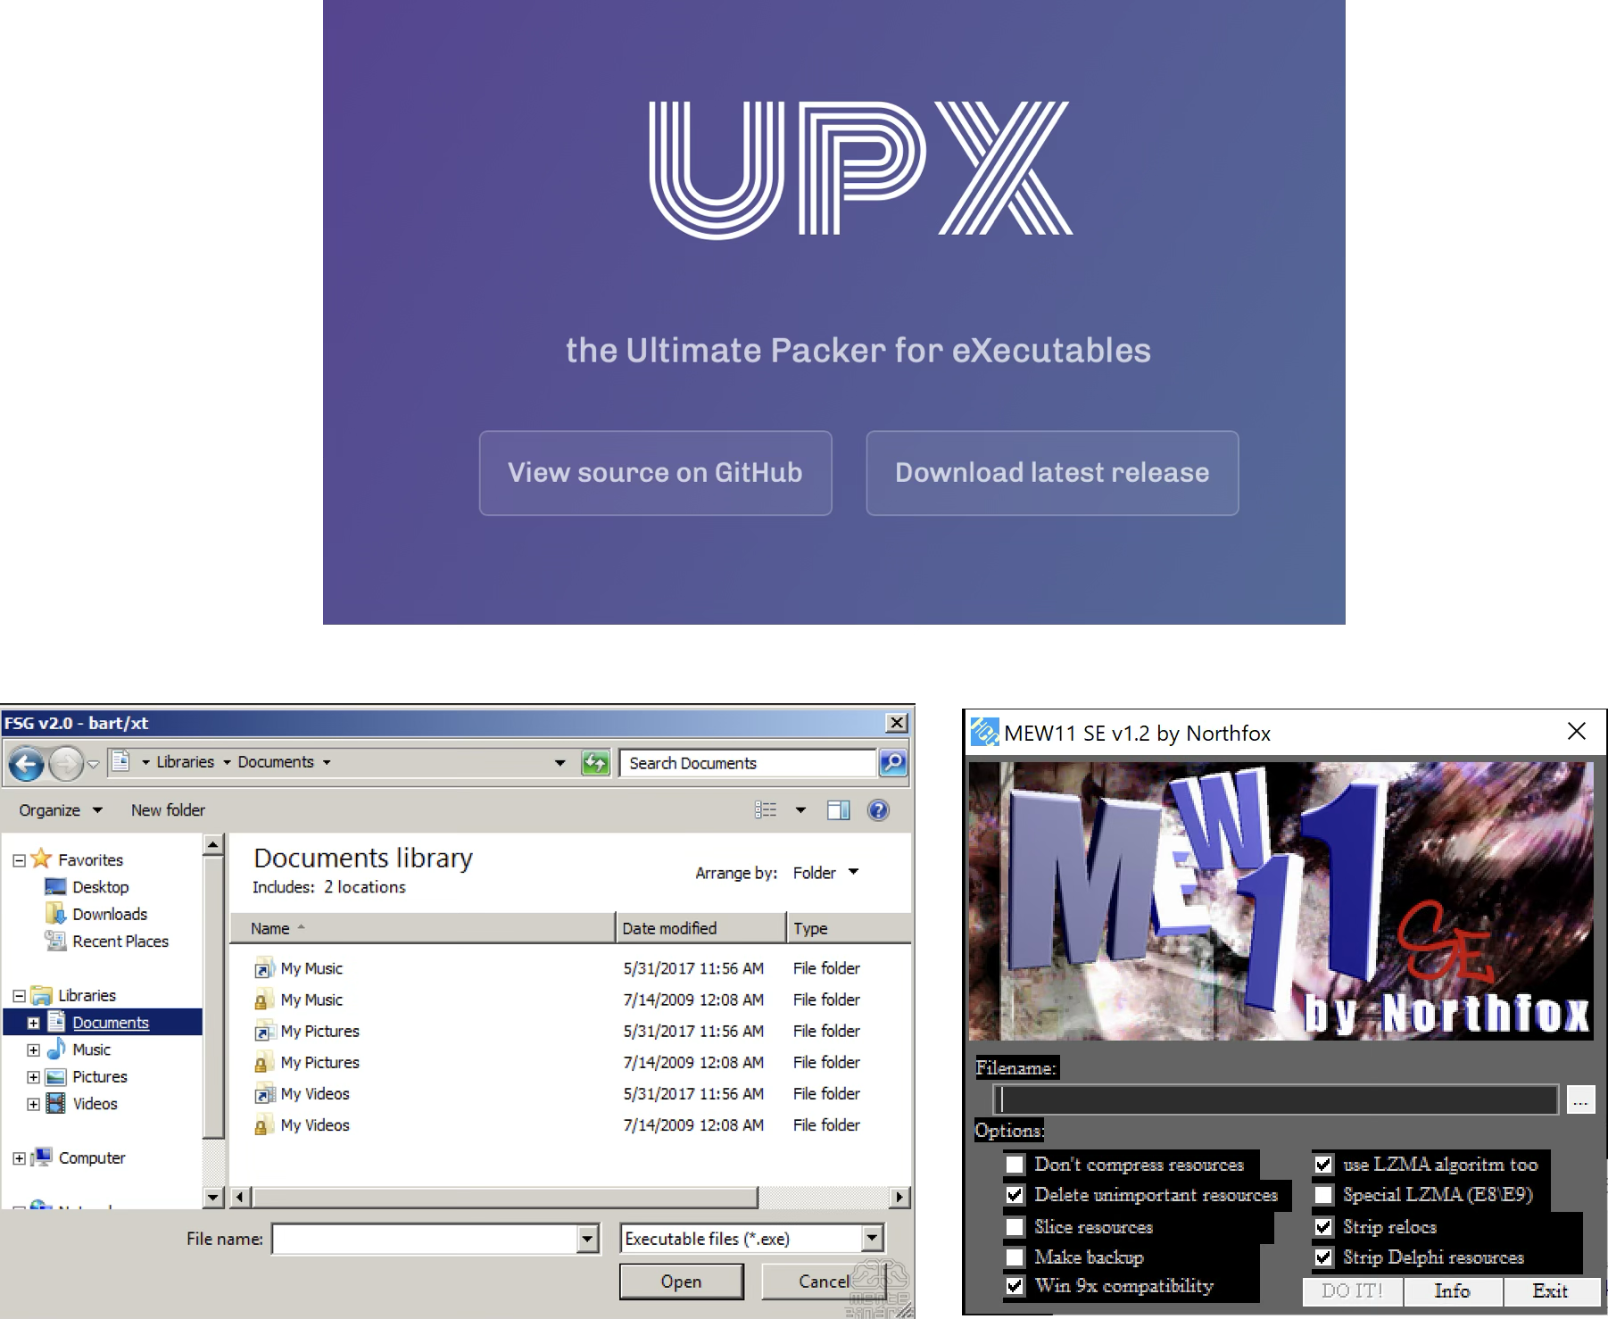Click the change view icon in toolbar
The width and height of the screenshot is (1608, 1319).
pyautogui.click(x=766, y=810)
